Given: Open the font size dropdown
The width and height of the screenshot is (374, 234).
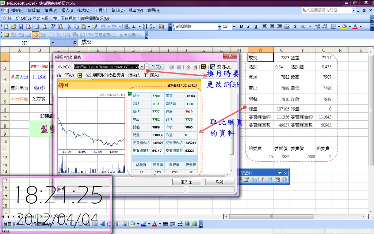Looking at the screenshot, I should (234, 27).
